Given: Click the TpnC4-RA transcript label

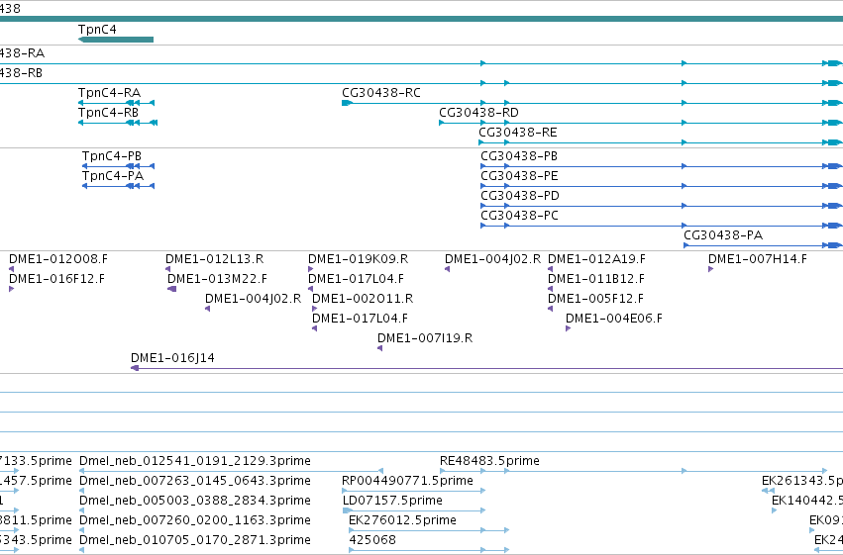Looking at the screenshot, I should coord(109,93).
